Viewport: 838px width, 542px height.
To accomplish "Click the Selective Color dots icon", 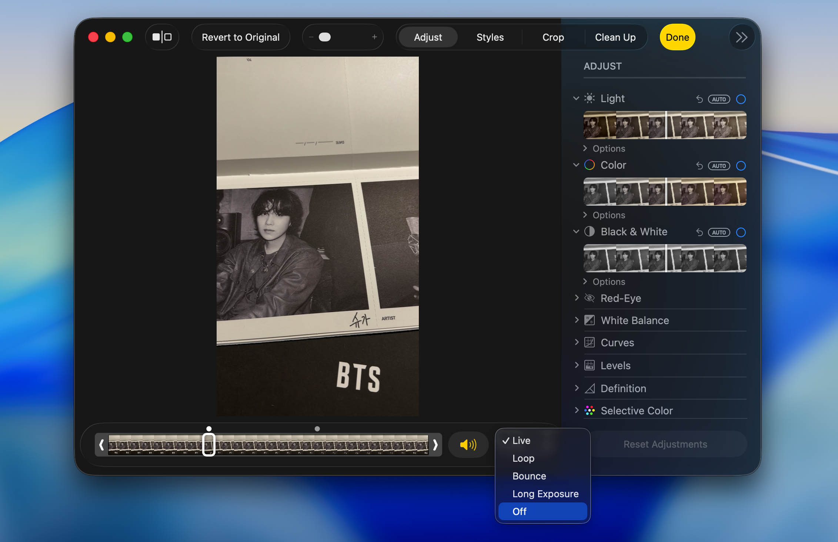I will 590,410.
